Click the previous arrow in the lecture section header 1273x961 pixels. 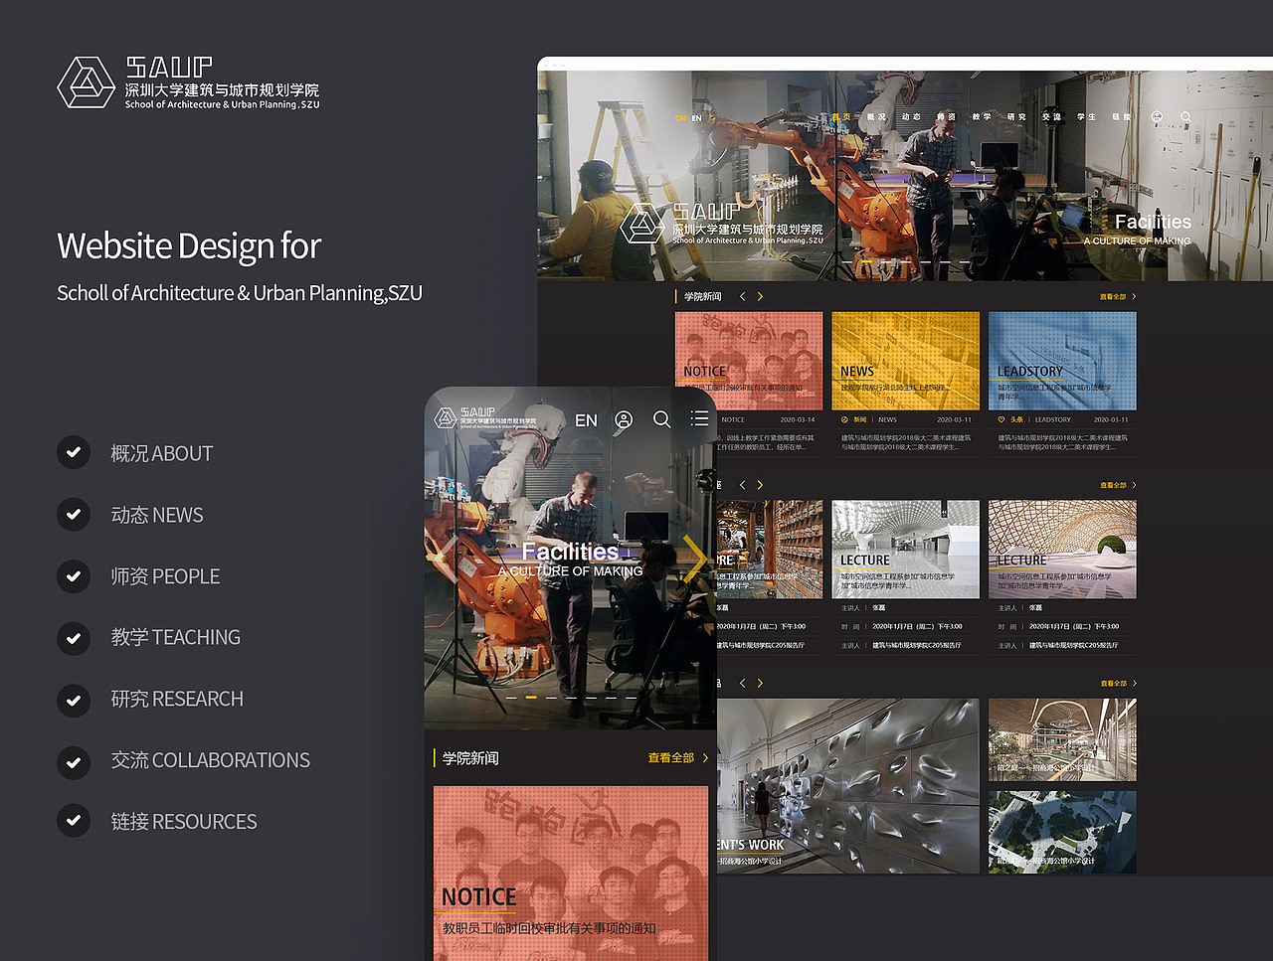[x=742, y=485]
